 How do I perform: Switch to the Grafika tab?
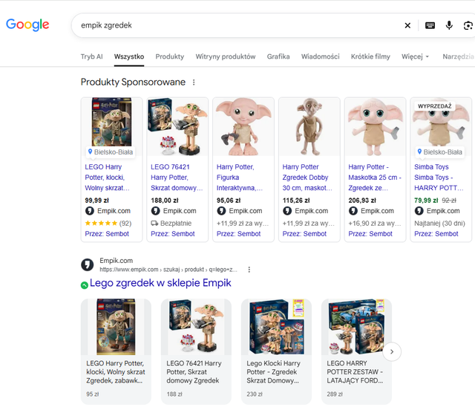click(x=278, y=56)
